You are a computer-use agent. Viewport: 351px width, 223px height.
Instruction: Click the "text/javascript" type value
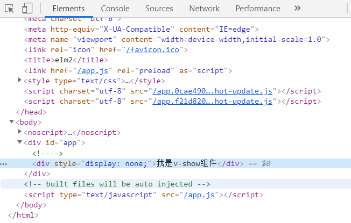coord(120,195)
